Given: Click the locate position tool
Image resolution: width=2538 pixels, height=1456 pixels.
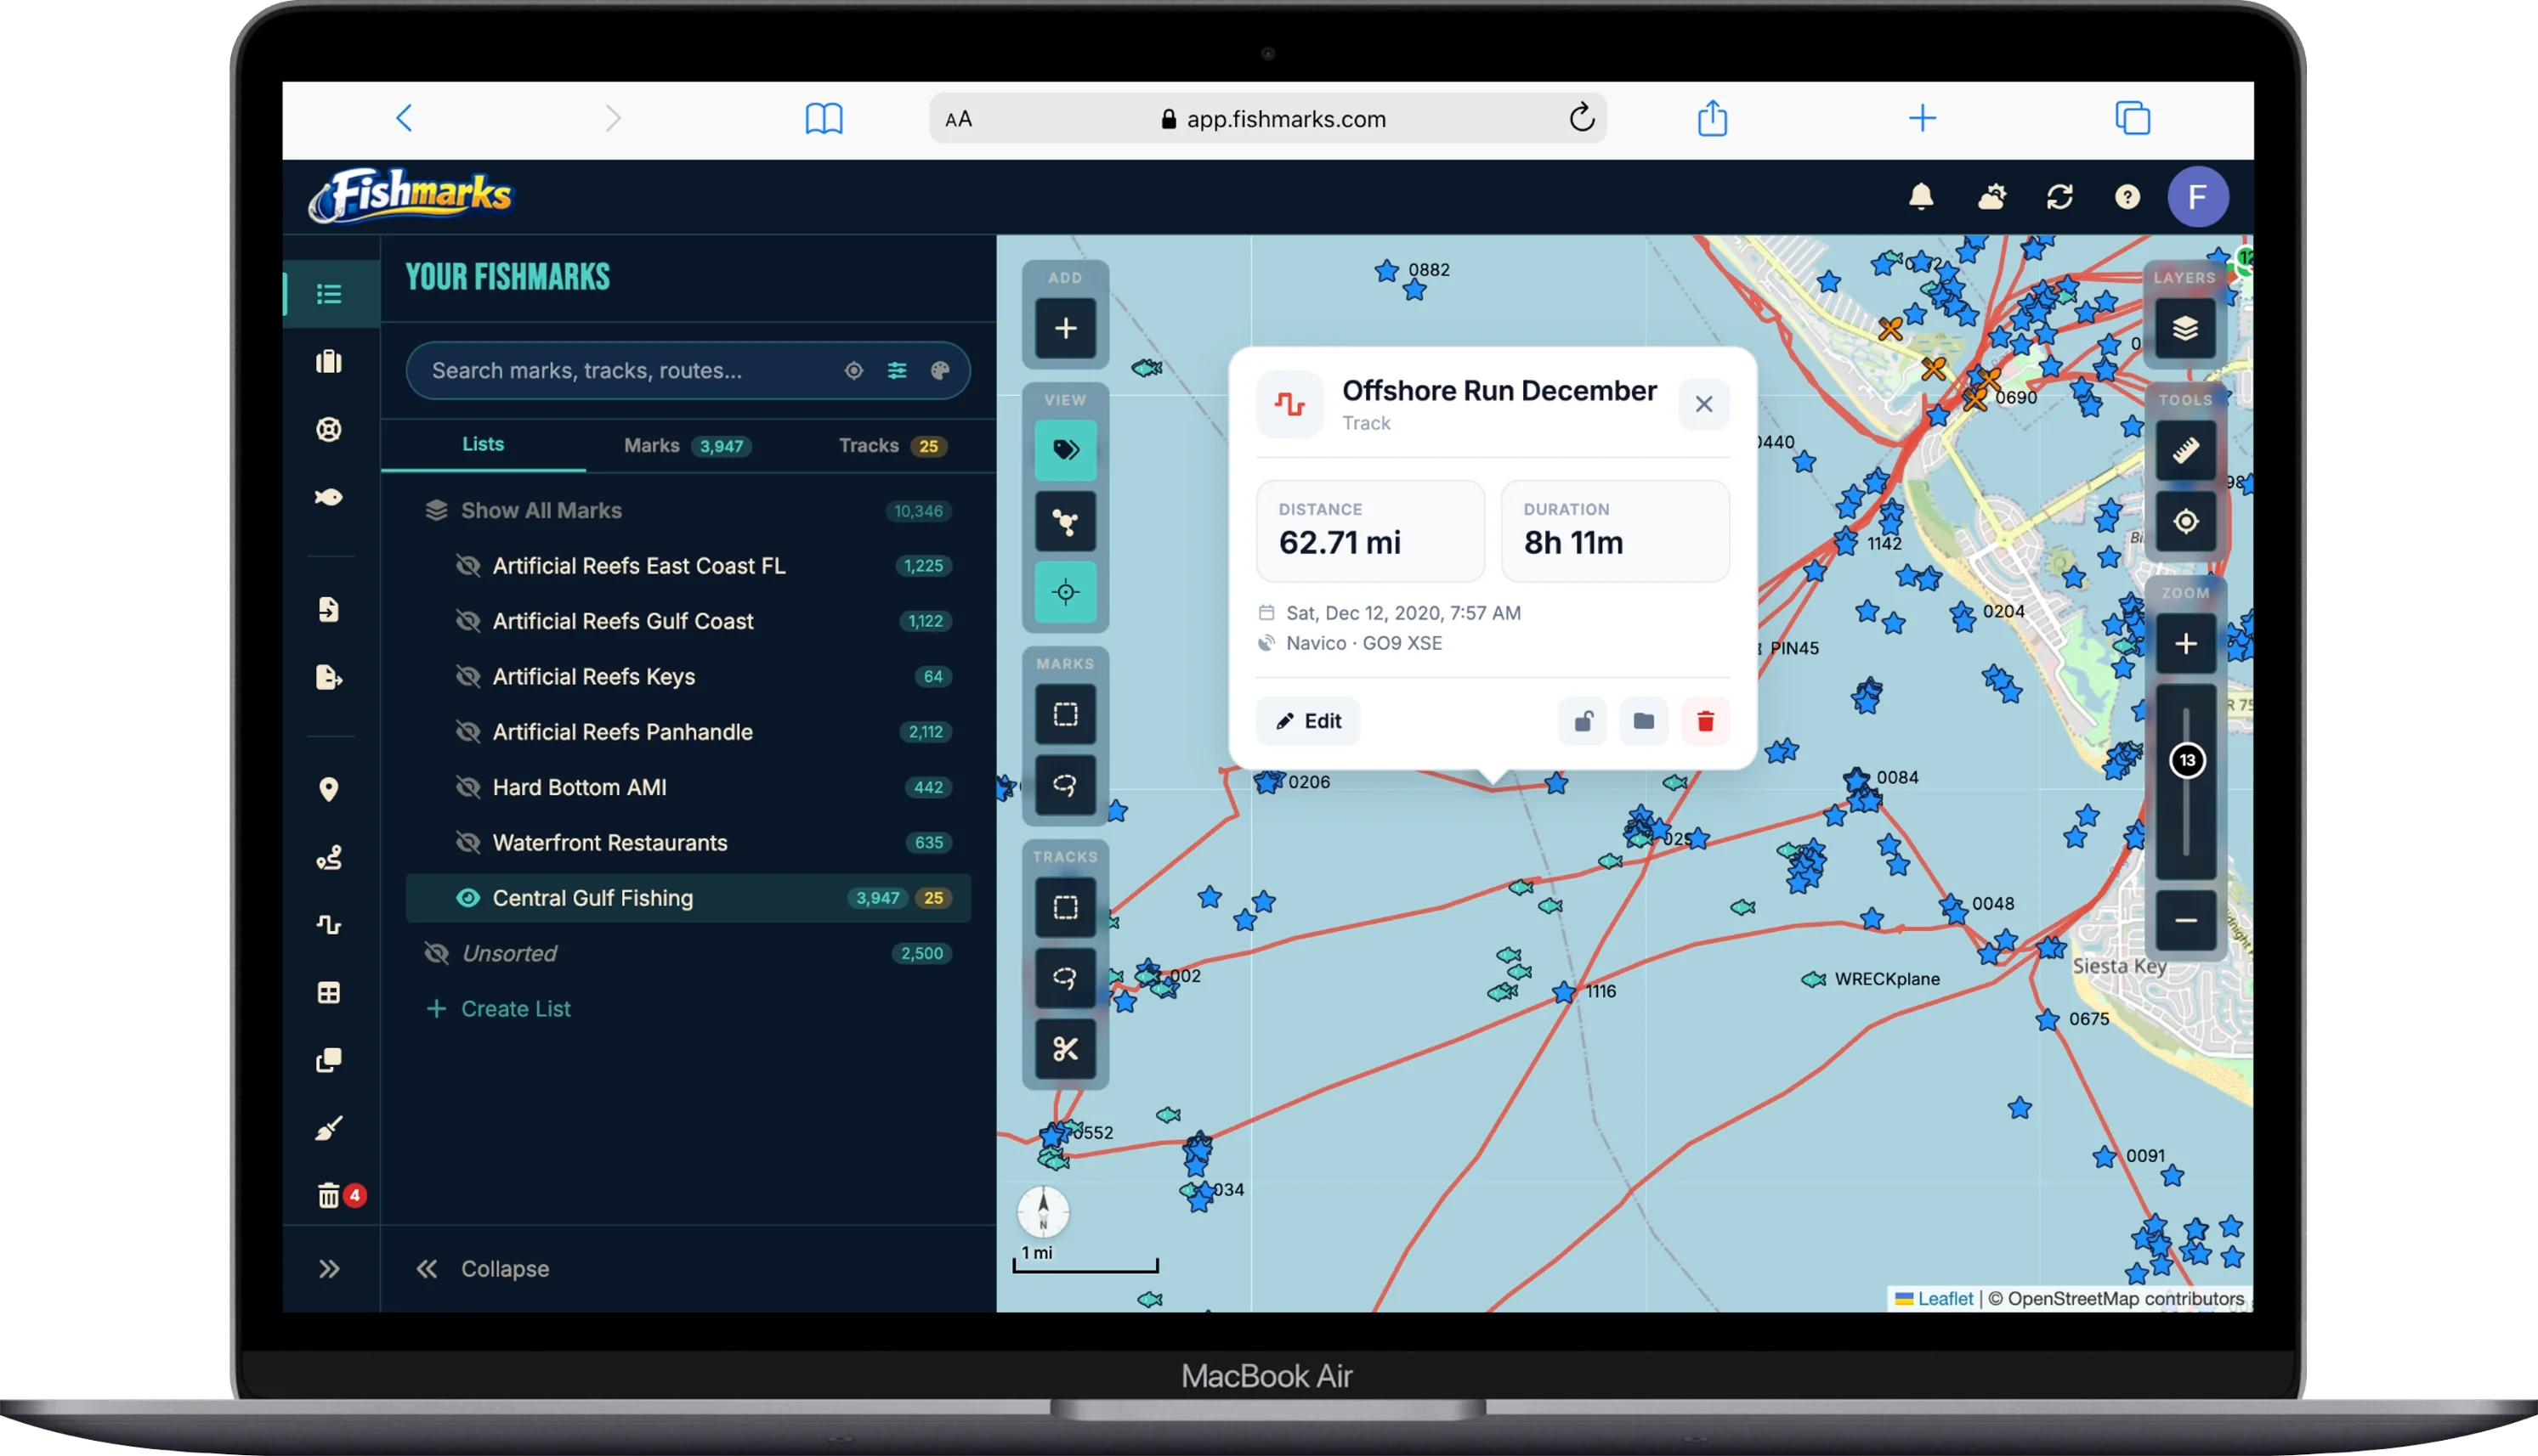Looking at the screenshot, I should 2185,521.
